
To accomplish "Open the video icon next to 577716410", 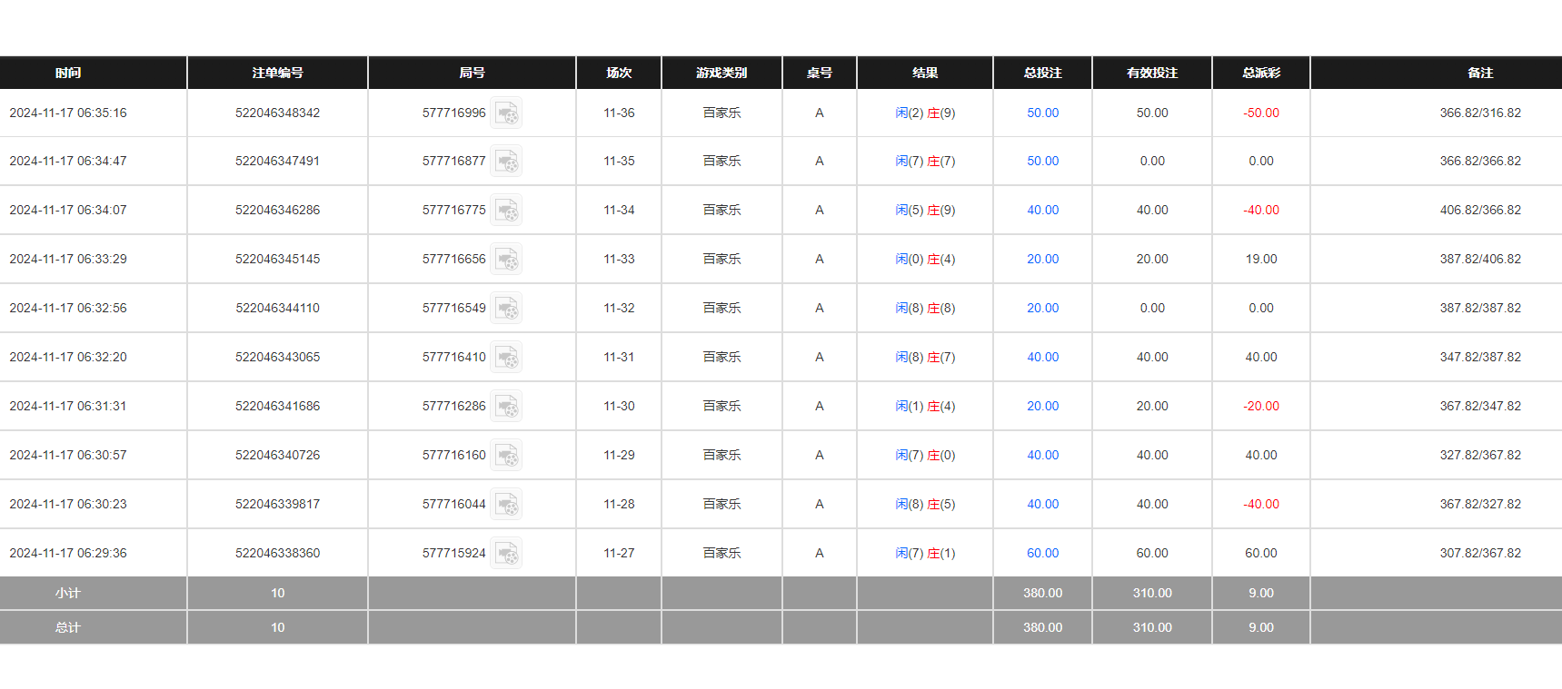I will 506,358.
